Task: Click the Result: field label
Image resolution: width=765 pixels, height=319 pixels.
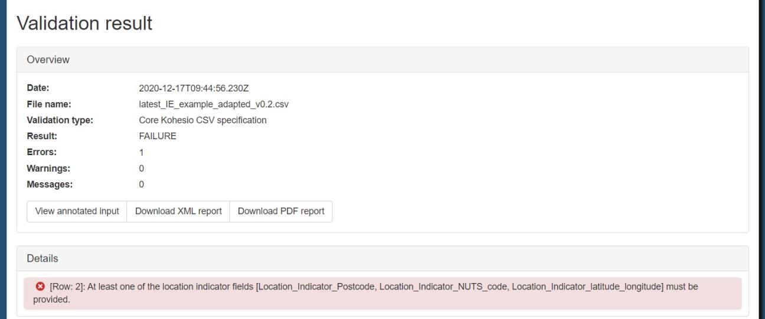Action: coord(41,136)
